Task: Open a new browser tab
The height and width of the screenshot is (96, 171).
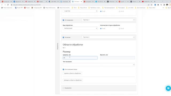Action: 155,2
